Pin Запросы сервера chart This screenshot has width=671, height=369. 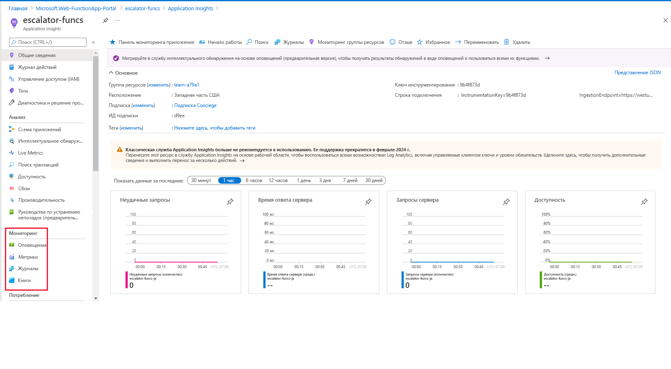507,202
